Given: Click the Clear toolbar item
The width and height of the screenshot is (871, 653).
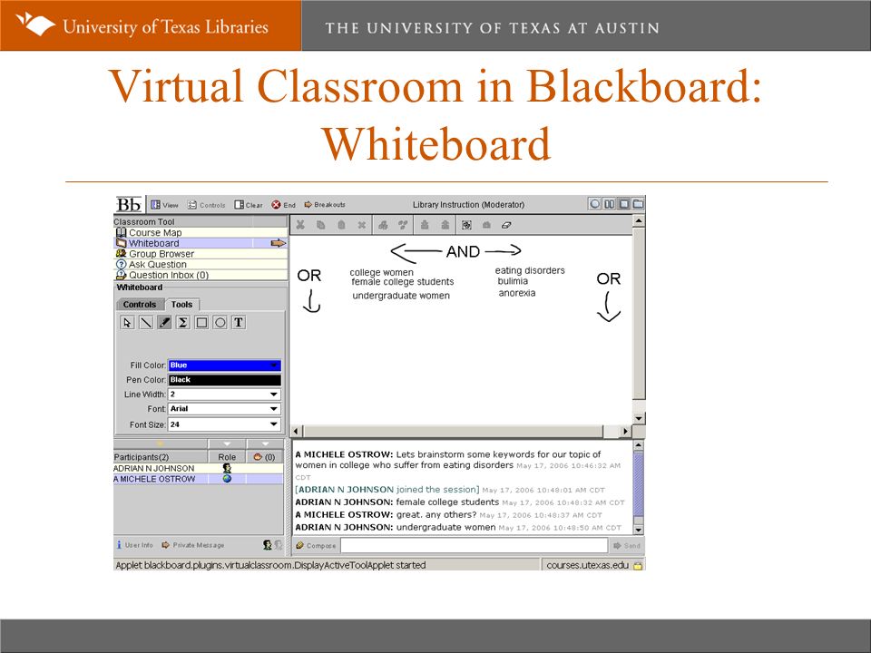Looking at the screenshot, I should pyautogui.click(x=249, y=205).
